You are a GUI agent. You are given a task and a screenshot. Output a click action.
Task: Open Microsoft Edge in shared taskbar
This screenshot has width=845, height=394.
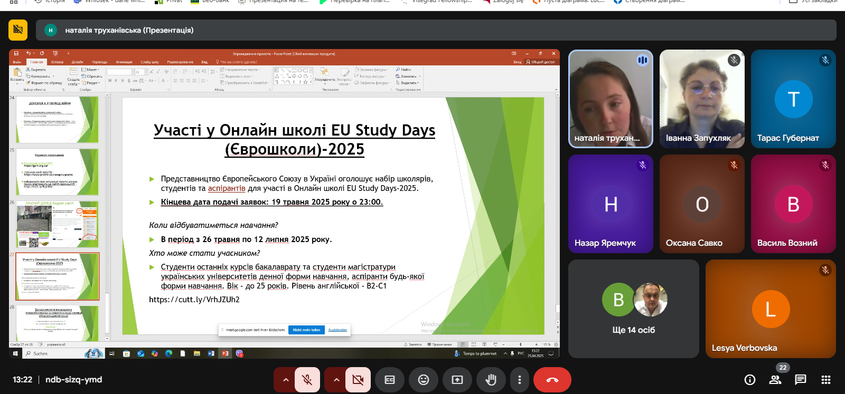point(168,353)
